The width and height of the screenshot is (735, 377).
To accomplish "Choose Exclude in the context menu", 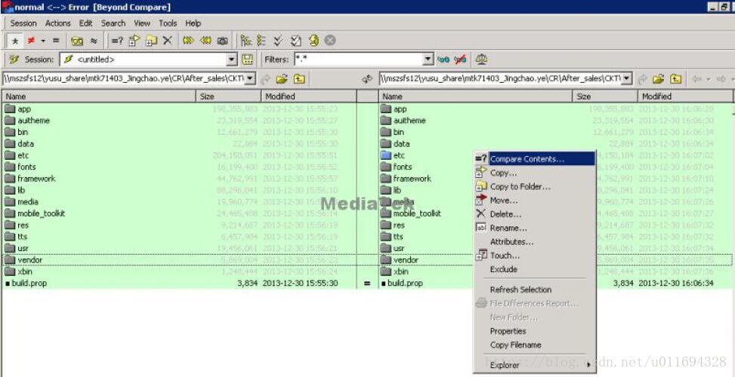I will point(535,269).
